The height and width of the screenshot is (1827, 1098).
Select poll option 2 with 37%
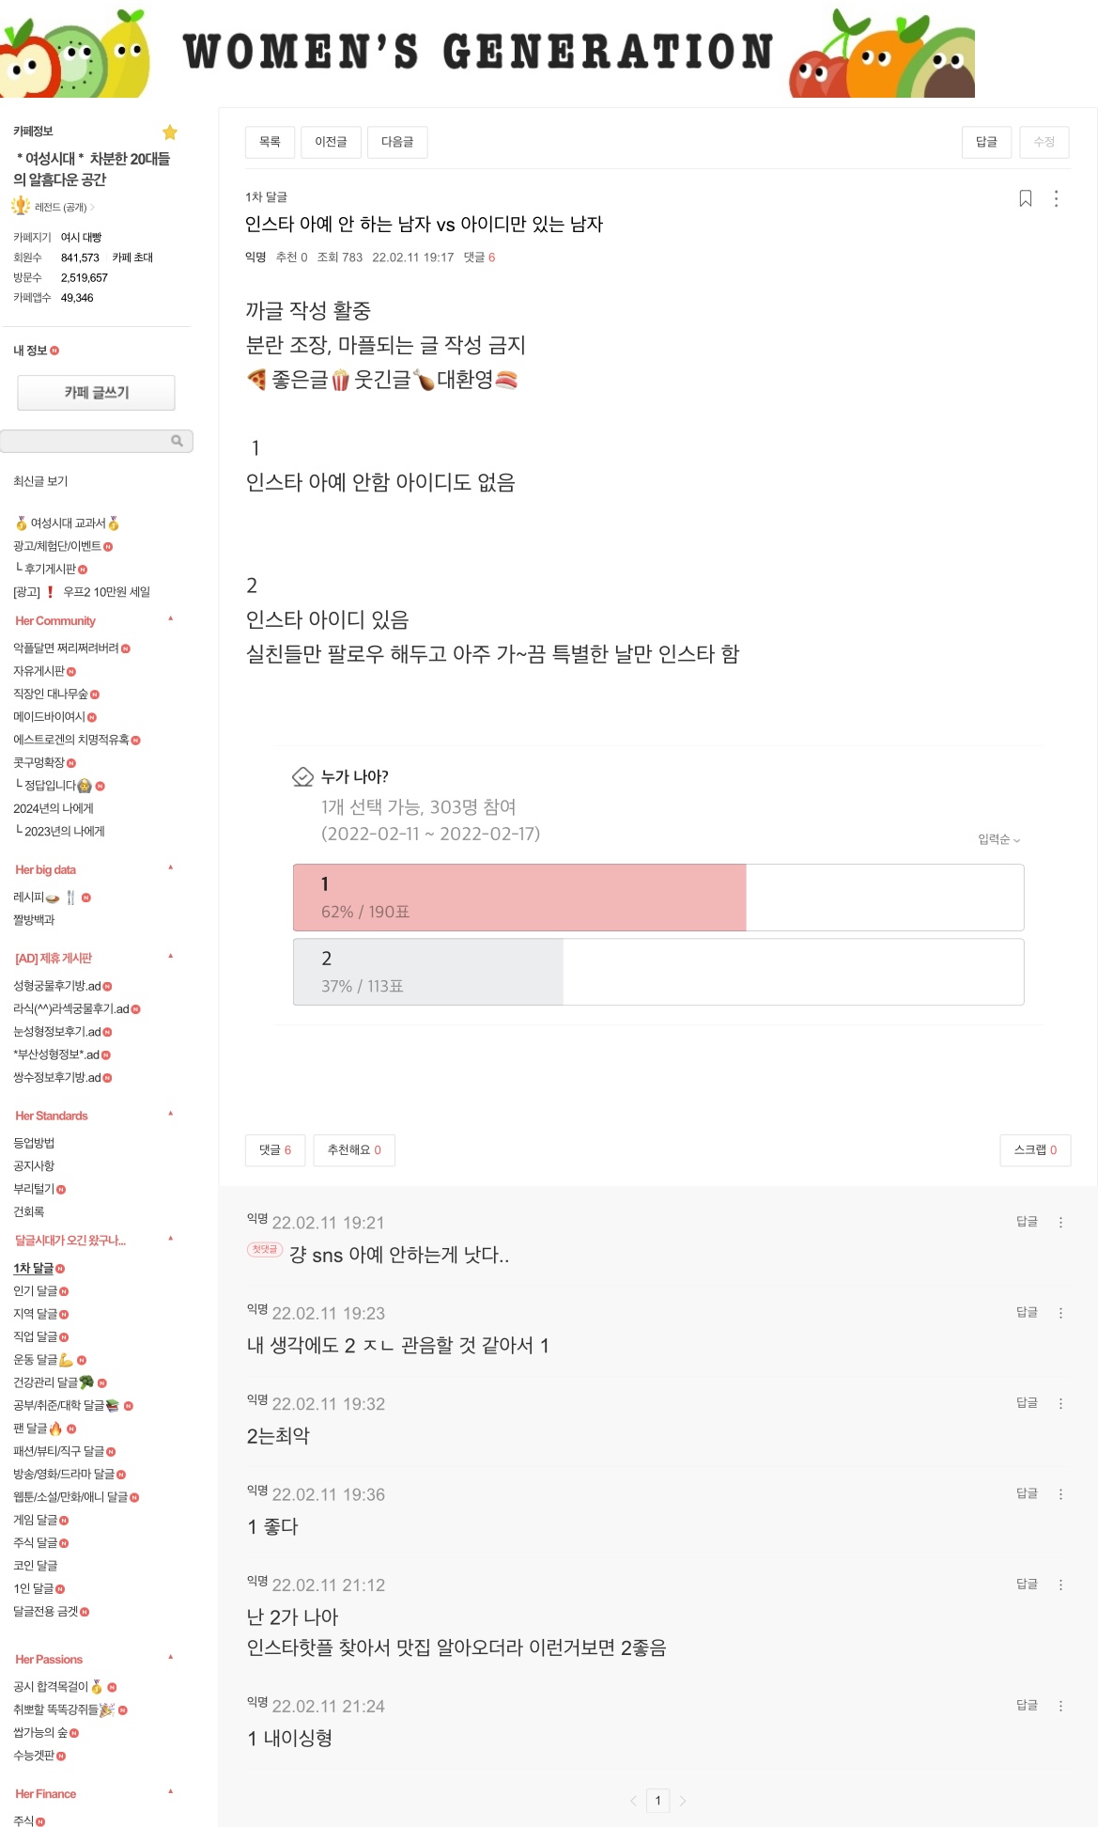pos(657,972)
